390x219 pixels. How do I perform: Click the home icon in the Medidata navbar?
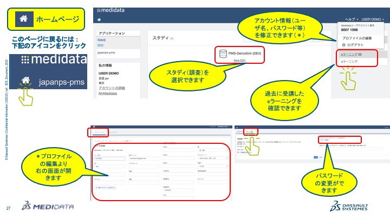(99, 19)
